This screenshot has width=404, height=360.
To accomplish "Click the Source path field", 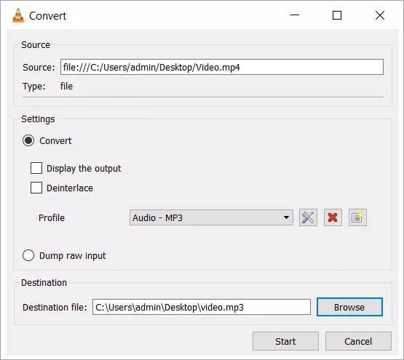I will pyautogui.click(x=222, y=67).
